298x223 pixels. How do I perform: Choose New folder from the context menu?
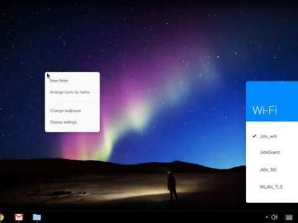tap(59, 81)
